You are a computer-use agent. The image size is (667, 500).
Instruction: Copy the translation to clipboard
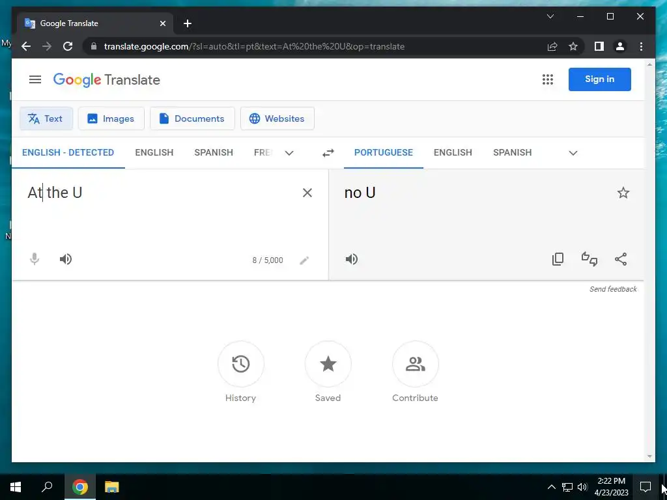click(558, 259)
